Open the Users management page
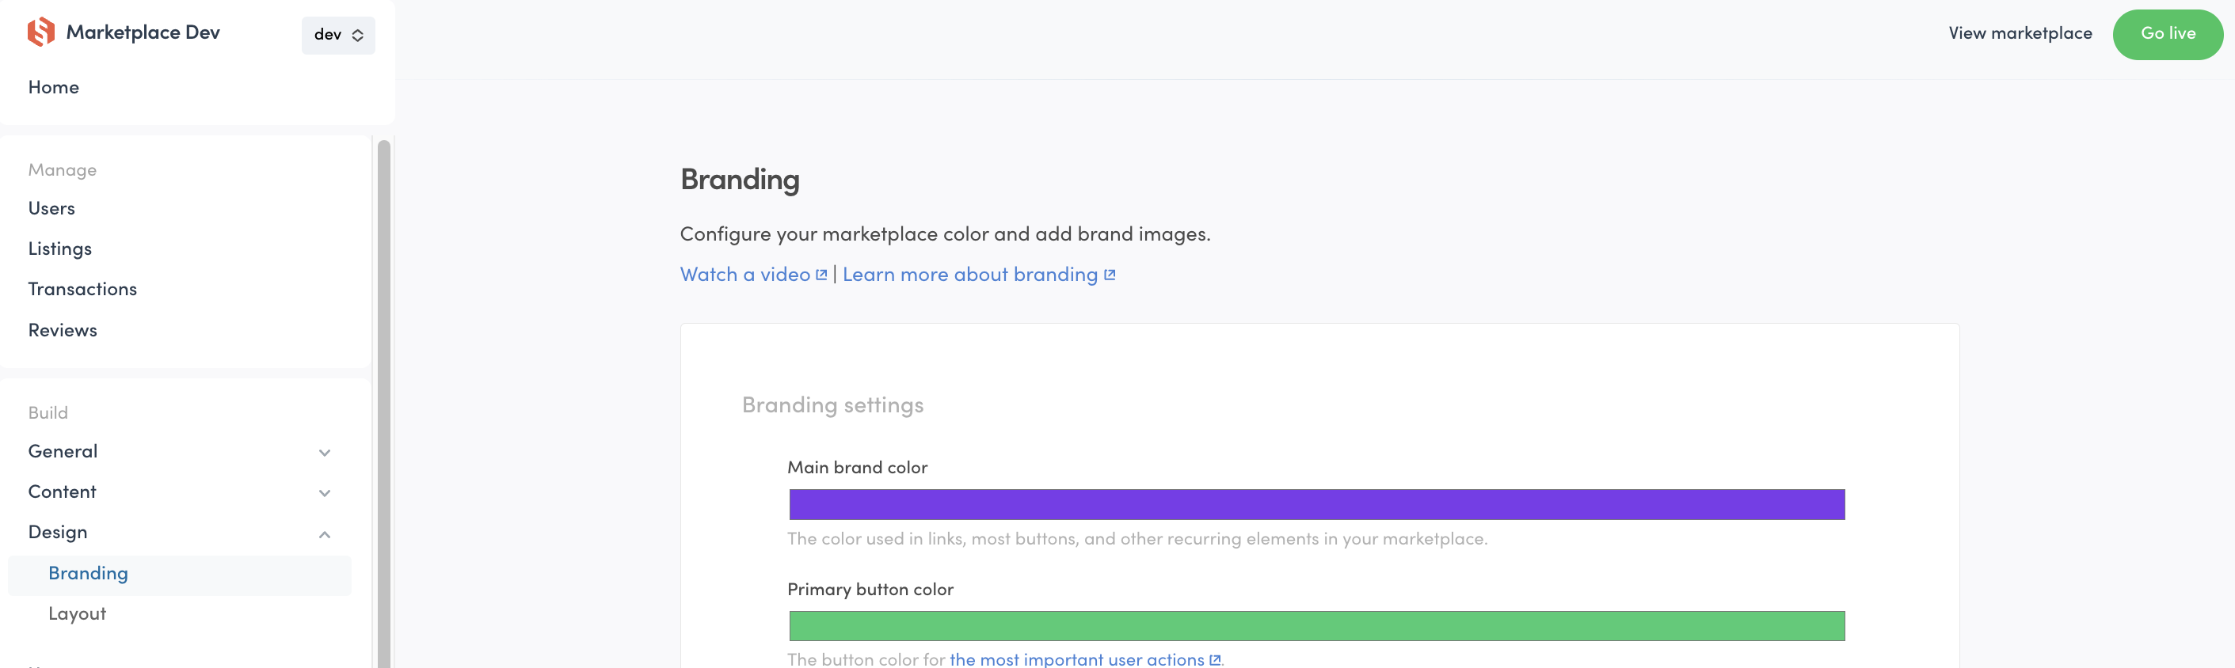This screenshot has height=668, width=2235. point(52,209)
